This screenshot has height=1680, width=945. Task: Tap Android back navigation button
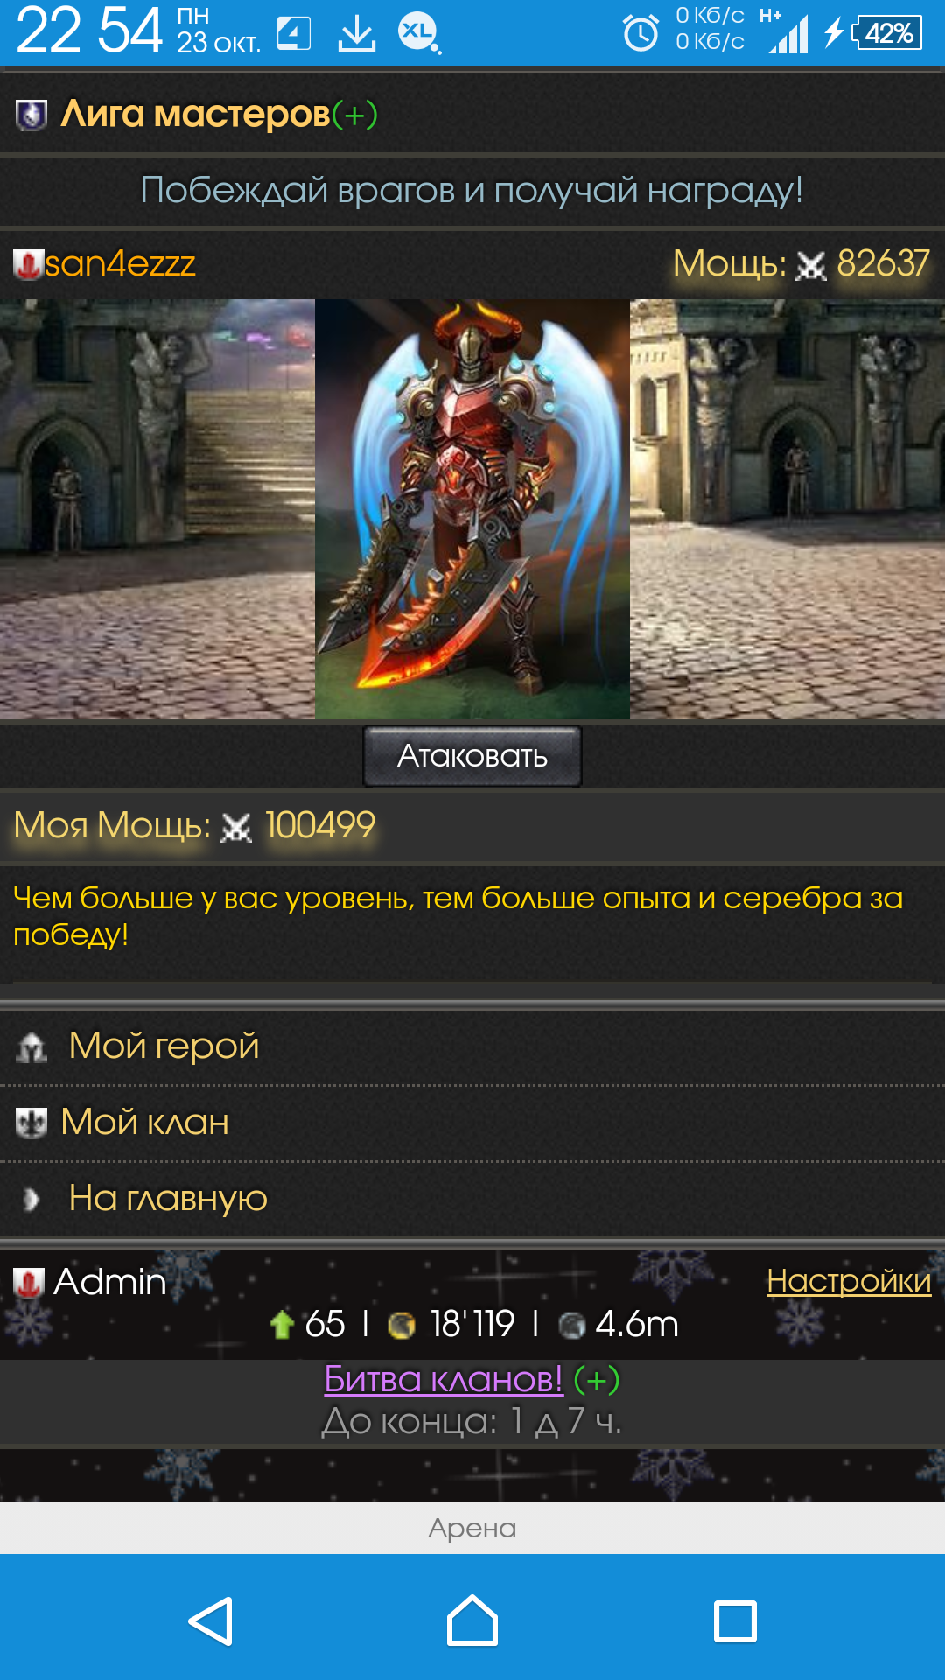pos(211,1621)
